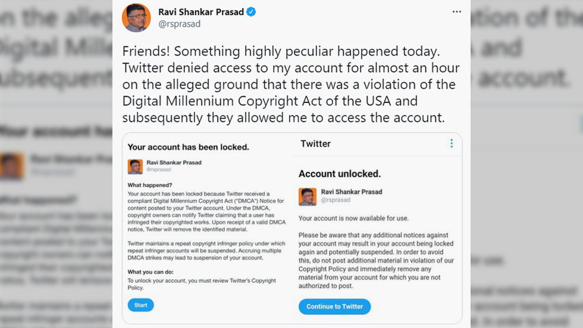This screenshot has width=583, height=328.
Task: Click the Ravi Shankar Prasad display name
Action: click(x=201, y=12)
